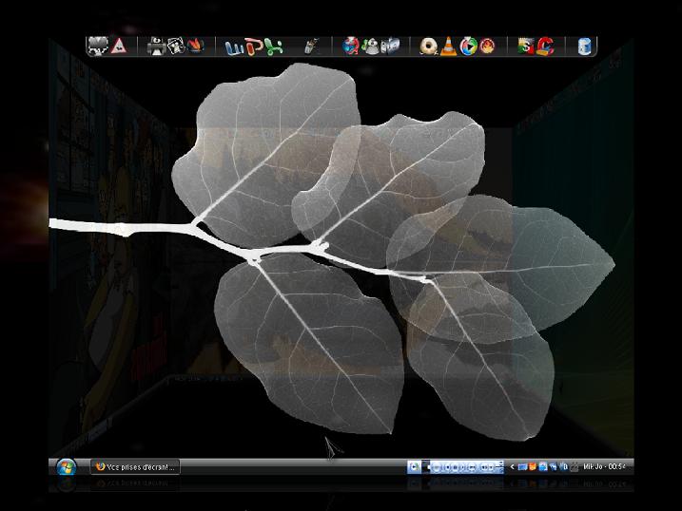Launch CCleaner red C dock icon
The width and height of the screenshot is (682, 511).
tap(545, 46)
